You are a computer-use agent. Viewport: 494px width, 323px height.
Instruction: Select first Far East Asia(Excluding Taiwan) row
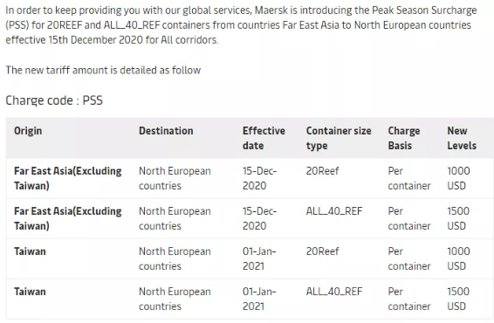coord(250,178)
